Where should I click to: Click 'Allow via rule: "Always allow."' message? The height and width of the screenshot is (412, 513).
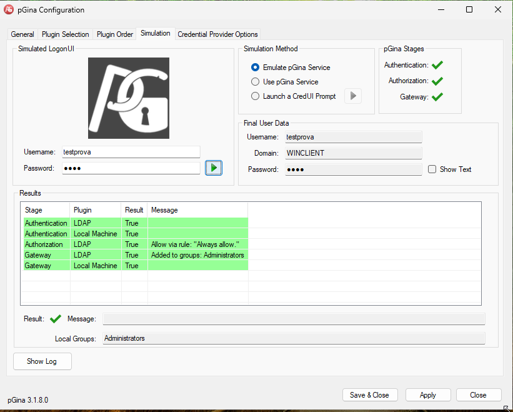click(x=196, y=244)
